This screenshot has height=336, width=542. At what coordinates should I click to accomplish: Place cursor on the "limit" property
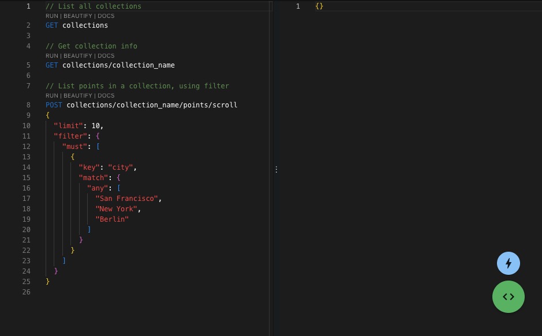pos(69,125)
